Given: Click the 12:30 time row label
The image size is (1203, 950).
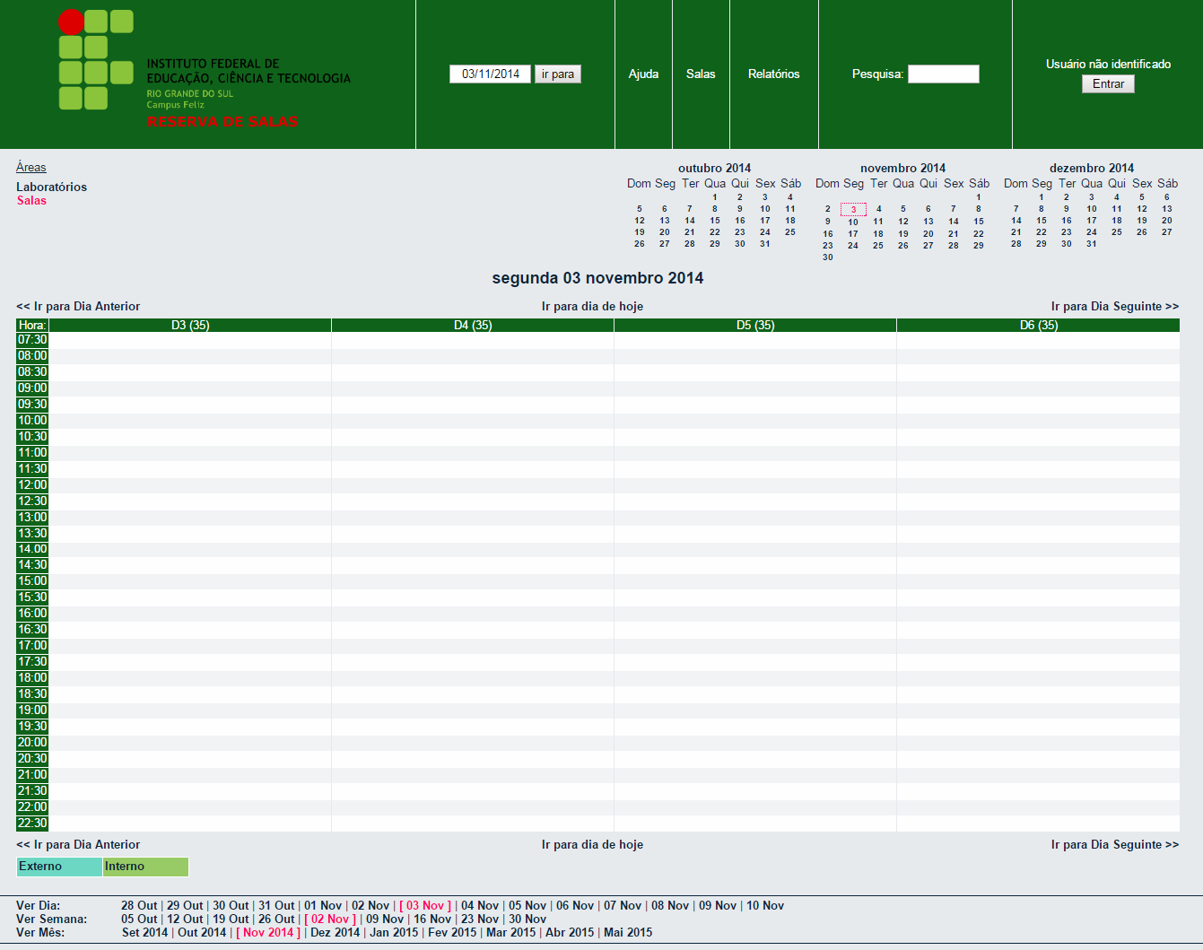Looking at the screenshot, I should point(32,501).
